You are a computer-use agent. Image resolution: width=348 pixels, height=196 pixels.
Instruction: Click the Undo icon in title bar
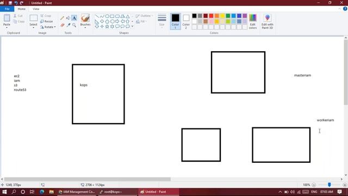coord(16,3)
